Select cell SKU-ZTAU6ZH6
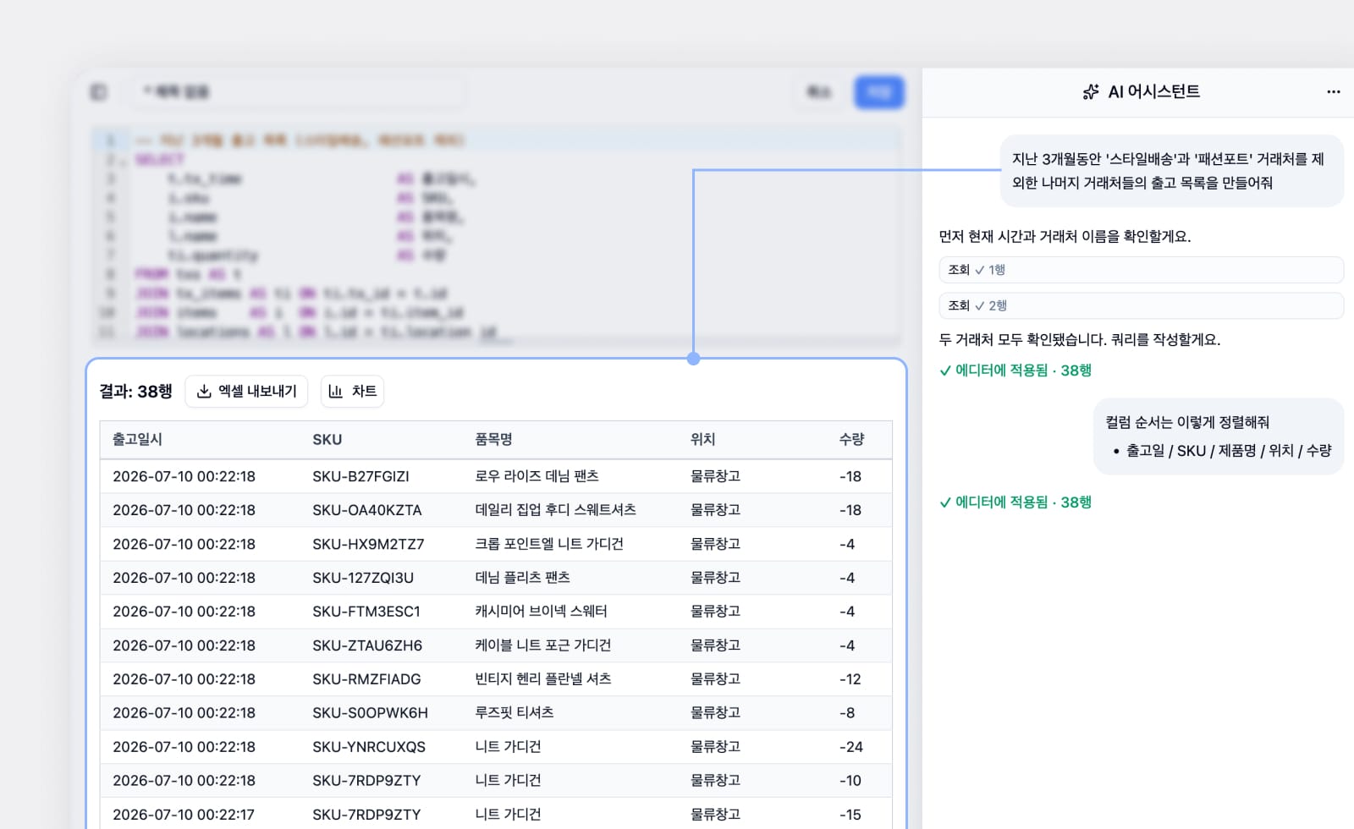The width and height of the screenshot is (1354, 829). 366,645
